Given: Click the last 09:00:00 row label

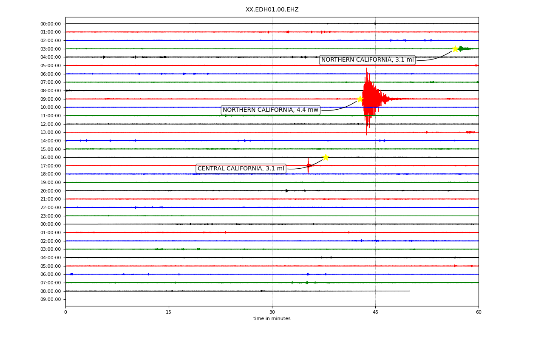Looking at the screenshot, I should tap(51, 299).
